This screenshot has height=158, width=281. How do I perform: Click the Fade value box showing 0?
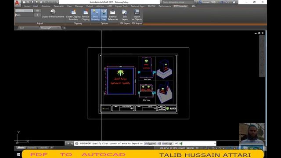point(37,15)
